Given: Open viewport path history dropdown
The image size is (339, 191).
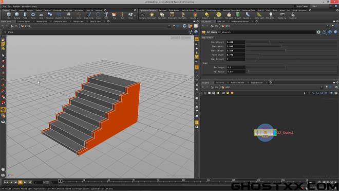Looking at the screenshot, I should tap(169, 26).
